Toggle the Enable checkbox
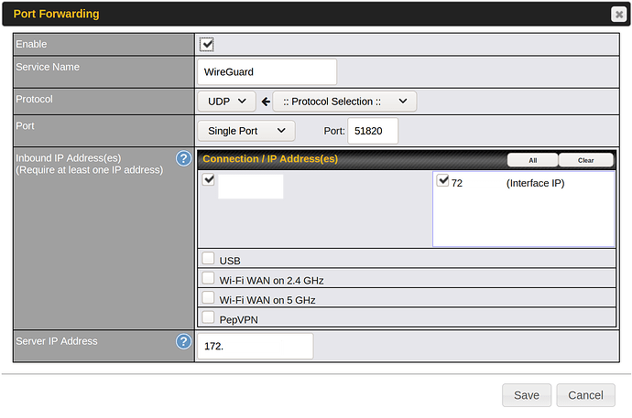This screenshot has width=632, height=418. coord(208,44)
